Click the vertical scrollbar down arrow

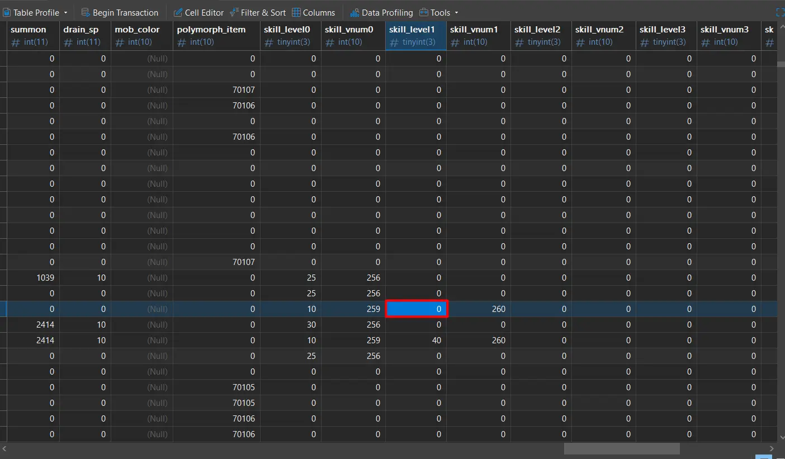(x=781, y=437)
